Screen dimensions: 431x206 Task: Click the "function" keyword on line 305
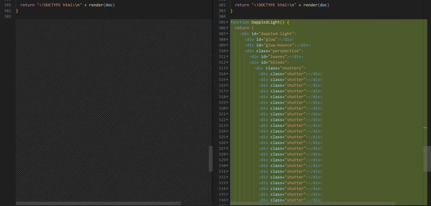[239, 22]
